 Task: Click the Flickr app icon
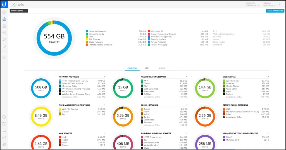pyautogui.click(x=142, y=112)
